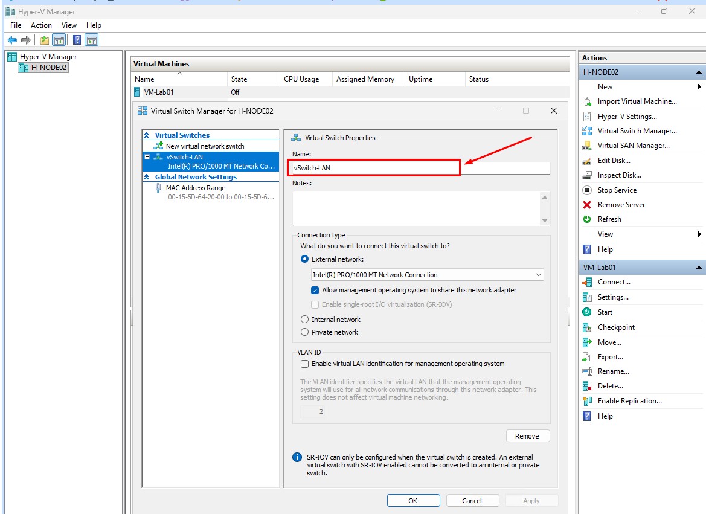Click the VLAN ID number field showing 2
The image size is (706, 514).
coord(312,411)
